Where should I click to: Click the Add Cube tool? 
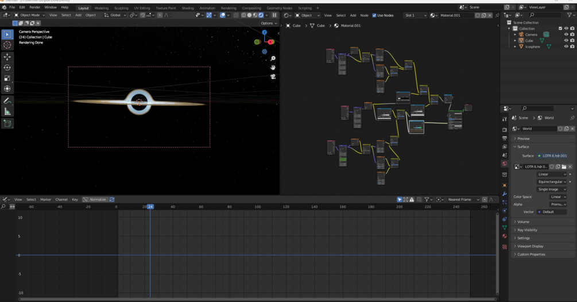tap(7, 123)
